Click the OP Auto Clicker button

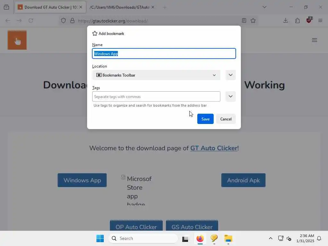tap(136, 226)
